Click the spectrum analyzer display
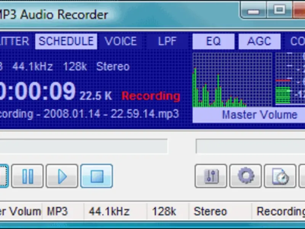 [232, 80]
